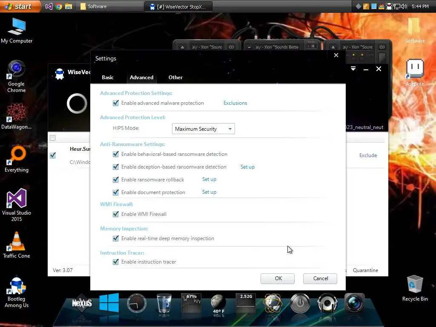Click the volume icon in system tray
Image resolution: width=436 pixels, height=327 pixels.
[404, 6]
